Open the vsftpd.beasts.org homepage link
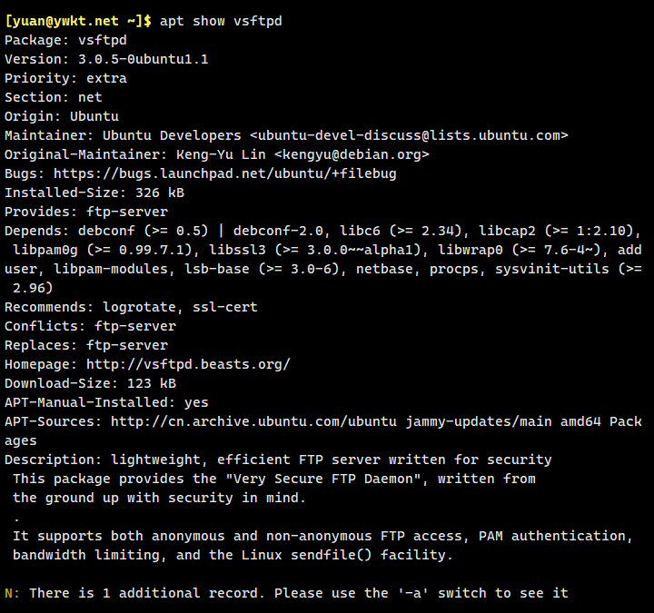This screenshot has height=613, width=654. pyautogui.click(x=188, y=364)
